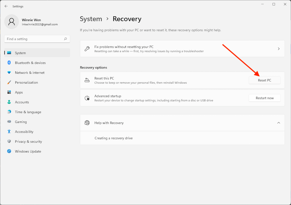Open the Apps settings page
The image size is (291, 205).
point(19,92)
